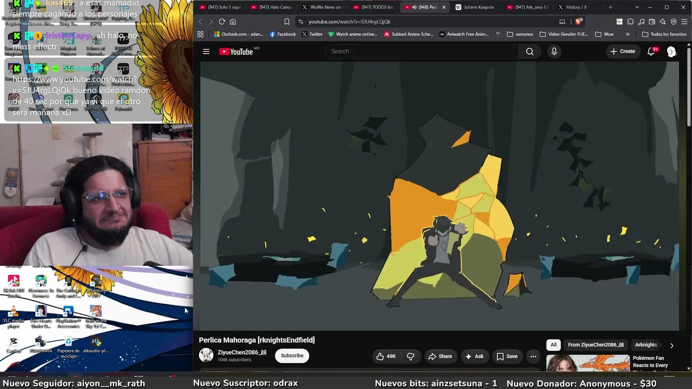Open ZiyueChen2086 channel avatar
Image resolution: width=692 pixels, height=389 pixels.
[206, 355]
